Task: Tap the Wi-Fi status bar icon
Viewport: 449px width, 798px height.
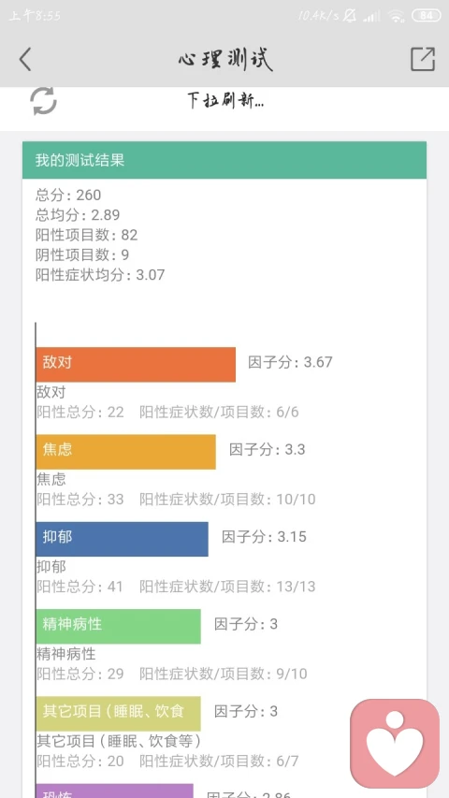Action: tap(396, 16)
